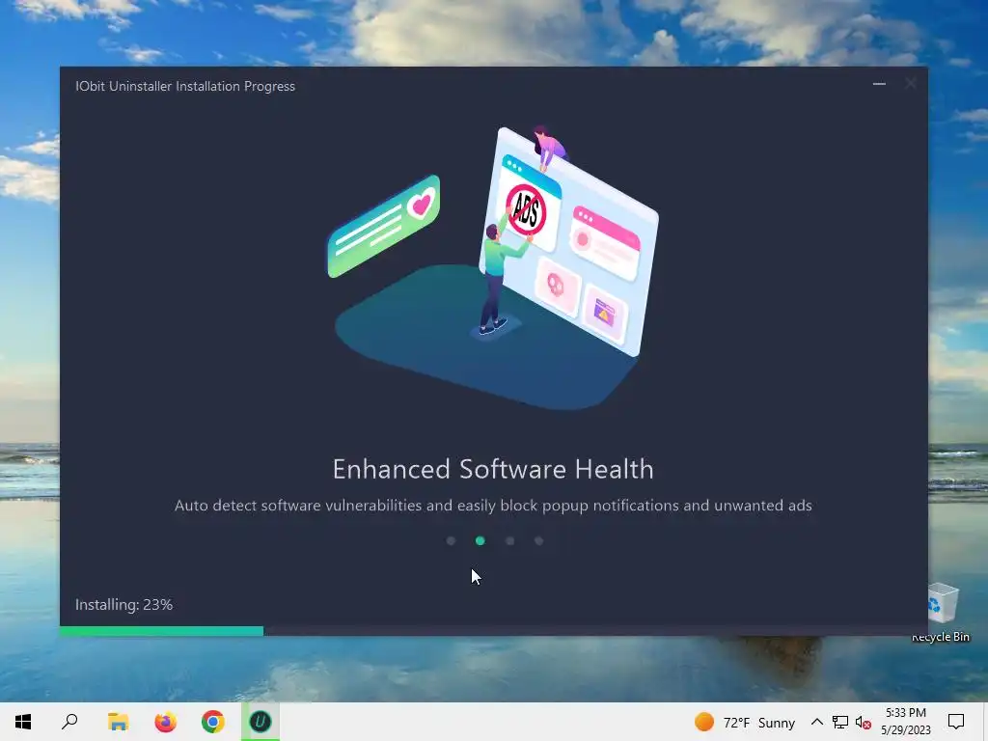Open taskbar Search magnifier
Image resolution: width=988 pixels, height=741 pixels.
tap(69, 722)
